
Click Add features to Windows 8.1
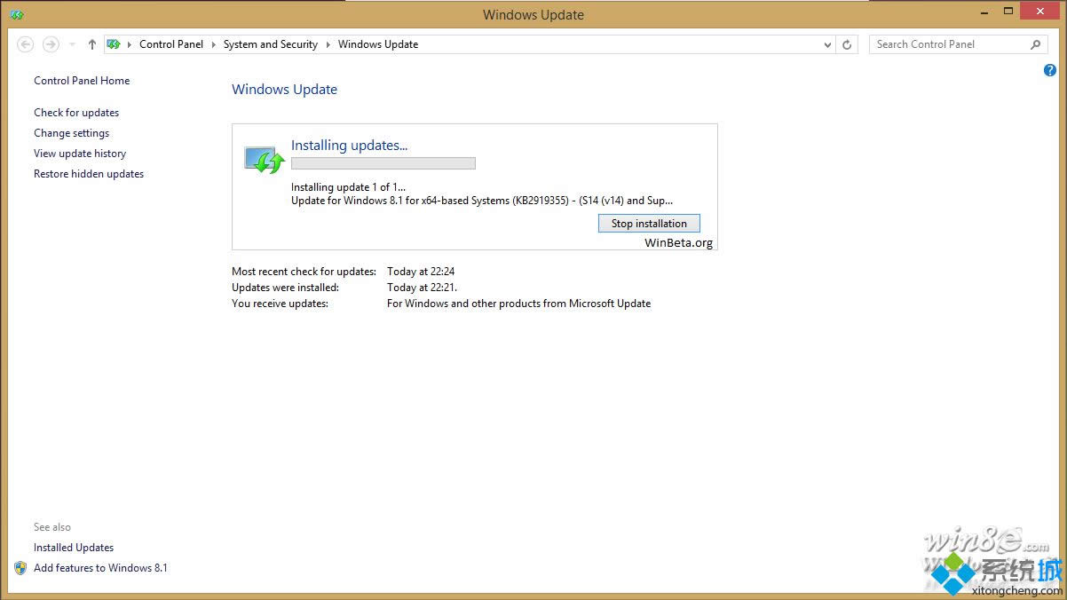pos(100,568)
